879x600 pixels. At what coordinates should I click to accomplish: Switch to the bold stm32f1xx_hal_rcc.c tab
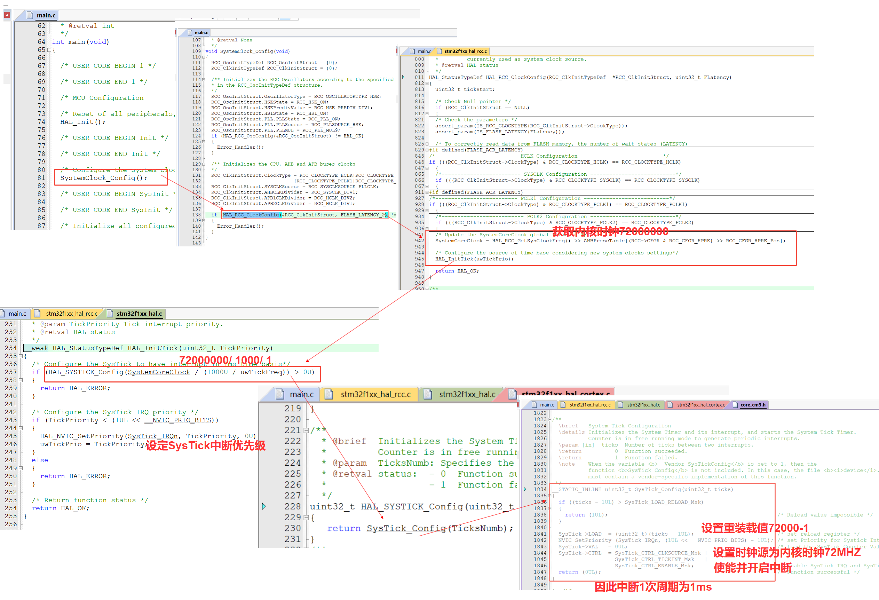point(463,51)
